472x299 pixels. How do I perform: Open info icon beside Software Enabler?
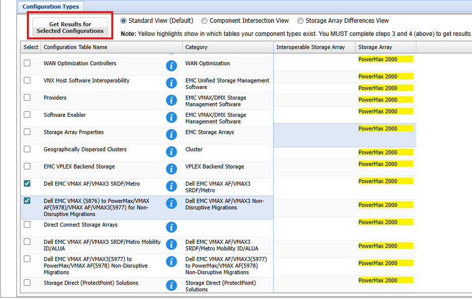click(x=171, y=117)
